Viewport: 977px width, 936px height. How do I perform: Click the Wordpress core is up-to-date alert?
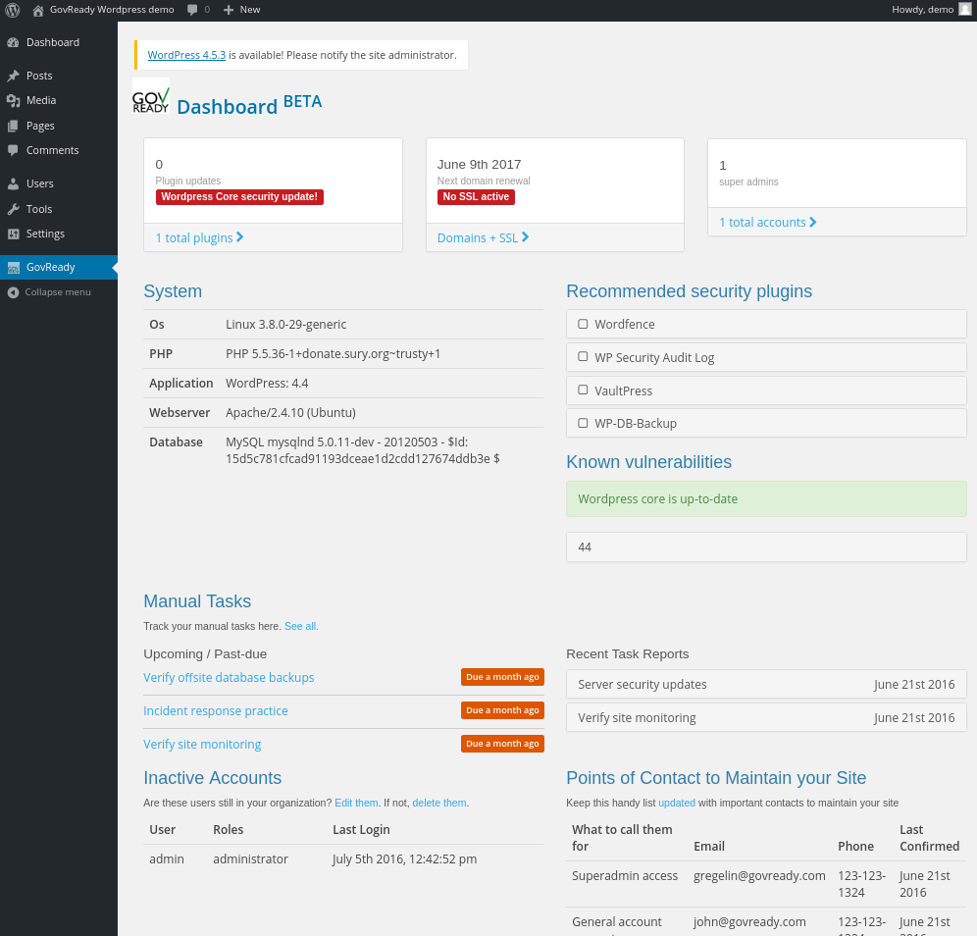click(x=766, y=498)
